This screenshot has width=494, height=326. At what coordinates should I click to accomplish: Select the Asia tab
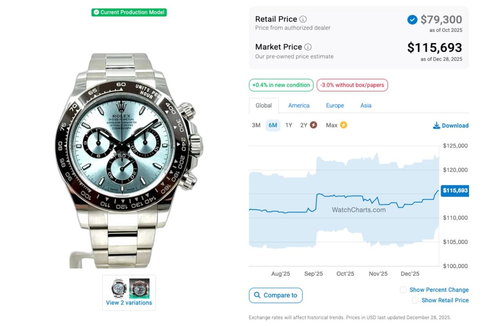click(x=366, y=106)
